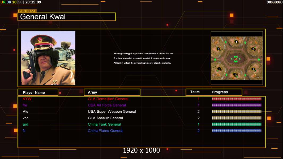Click the 00:00:00 game timer
This screenshot has height=159, width=283.
coord(275,2)
